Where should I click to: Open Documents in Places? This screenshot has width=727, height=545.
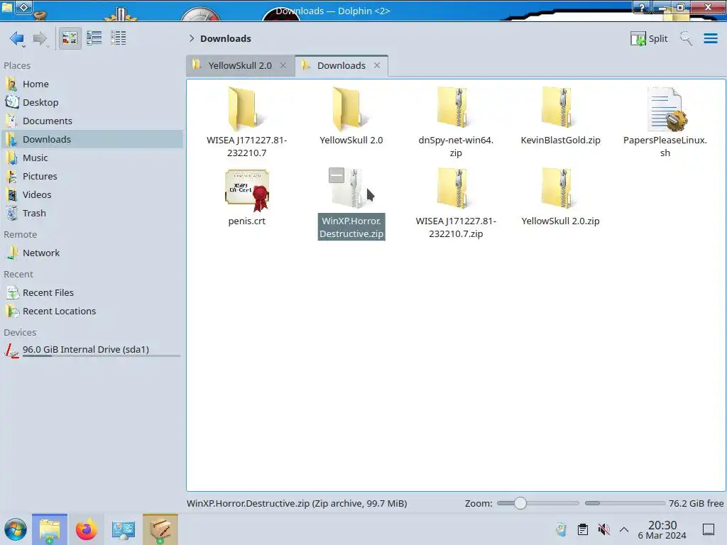92,121
